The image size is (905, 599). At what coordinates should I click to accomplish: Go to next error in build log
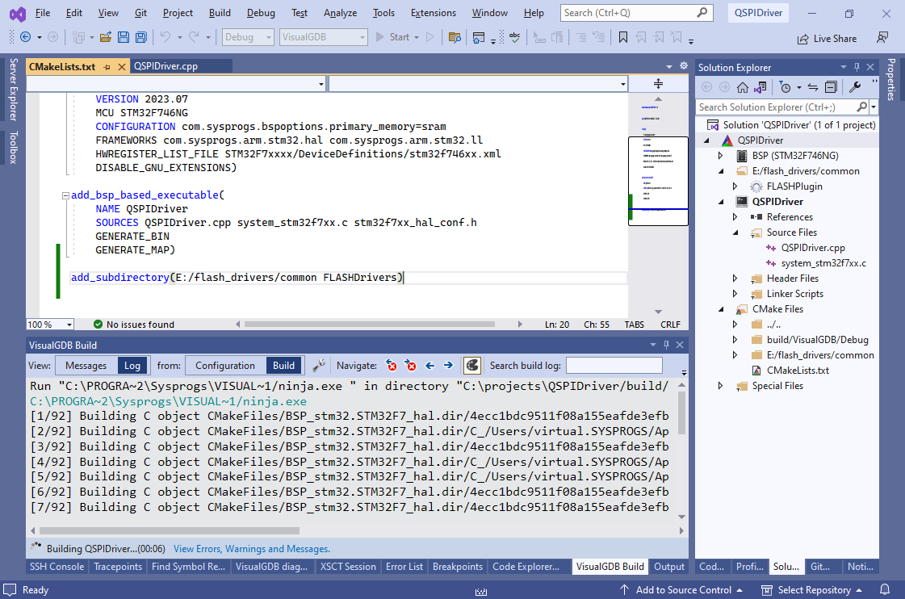[411, 365]
